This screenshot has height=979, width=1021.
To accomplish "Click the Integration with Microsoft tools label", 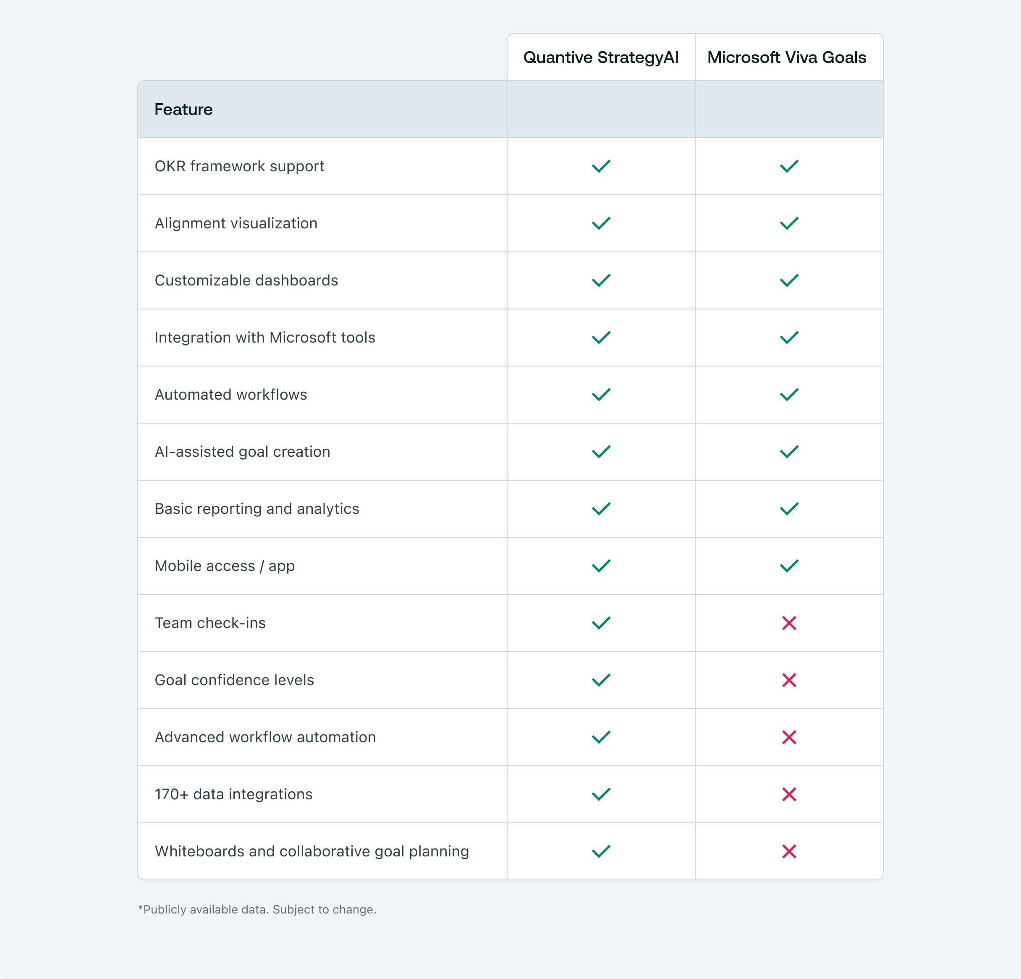I will click(x=264, y=338).
